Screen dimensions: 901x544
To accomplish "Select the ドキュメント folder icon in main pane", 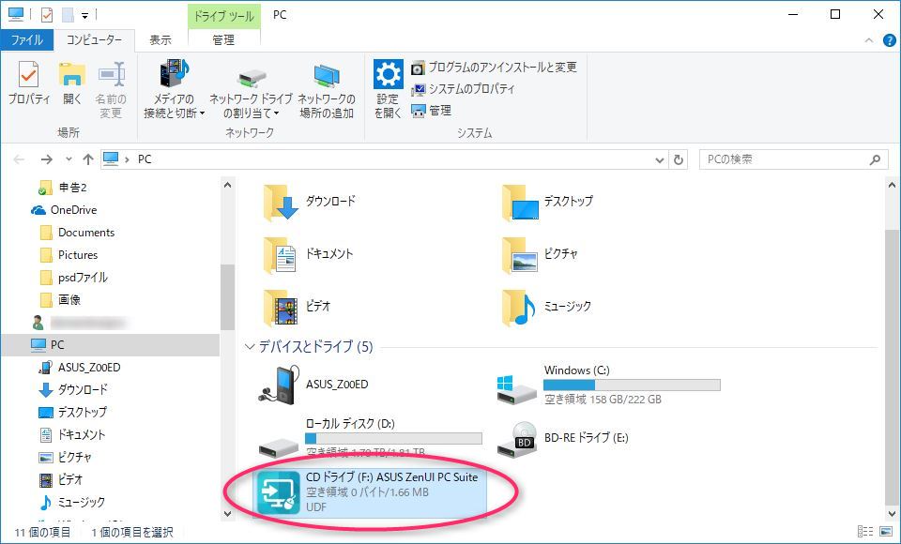I will point(281,254).
